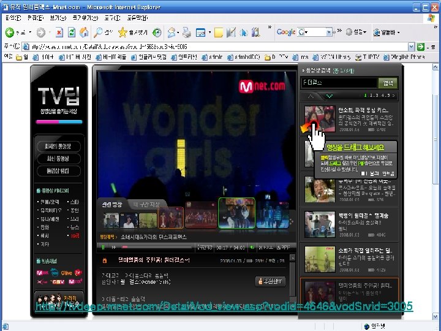Open the File (F) menu
The image size is (441, 331).
pyautogui.click(x=13, y=18)
